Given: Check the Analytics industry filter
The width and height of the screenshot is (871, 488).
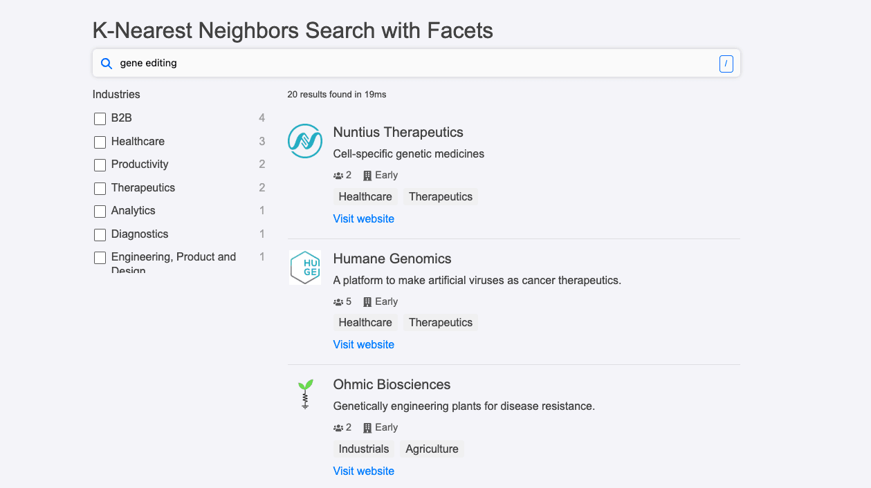Looking at the screenshot, I should [x=100, y=211].
